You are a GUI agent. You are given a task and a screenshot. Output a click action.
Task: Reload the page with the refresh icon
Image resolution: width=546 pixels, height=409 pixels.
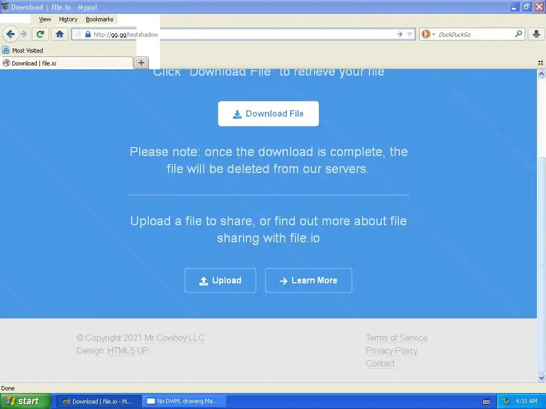(x=41, y=34)
